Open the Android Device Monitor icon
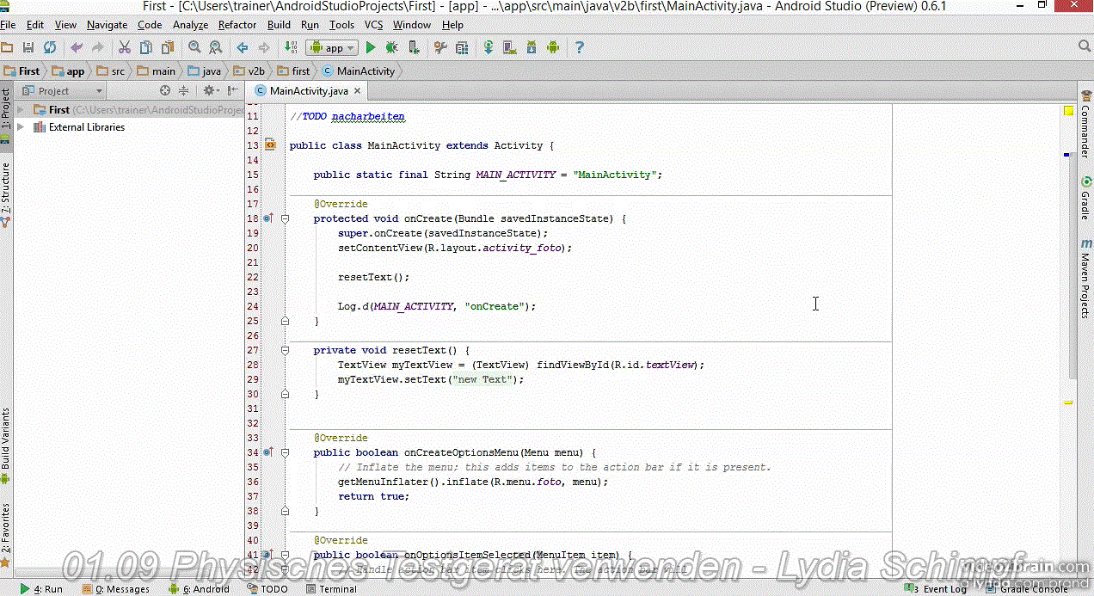Image resolution: width=1094 pixels, height=596 pixels. click(x=552, y=47)
